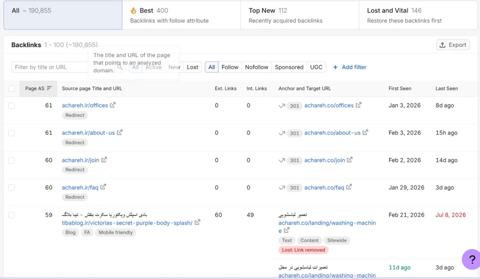This screenshot has height=279, width=480.
Task: Select the All link type filter
Action: (211, 67)
